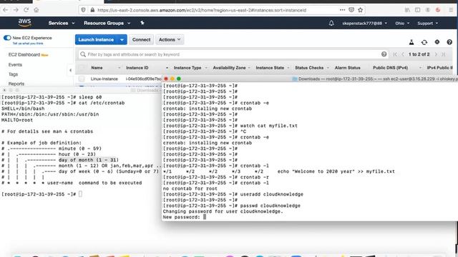The width and height of the screenshot is (458, 257).
Task: Click the pin shortcut icon in AWS bar
Action: 142,23
